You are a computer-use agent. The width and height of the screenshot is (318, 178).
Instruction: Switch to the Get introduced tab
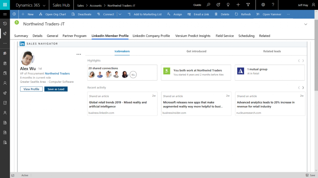(x=196, y=51)
